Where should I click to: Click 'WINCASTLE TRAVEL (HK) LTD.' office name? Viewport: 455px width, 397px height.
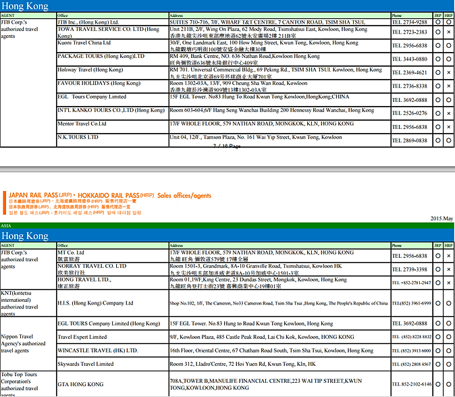[x=98, y=350]
